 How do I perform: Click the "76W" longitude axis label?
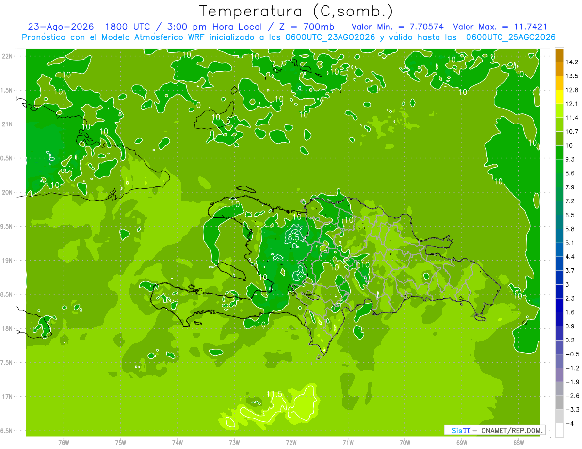point(64,442)
